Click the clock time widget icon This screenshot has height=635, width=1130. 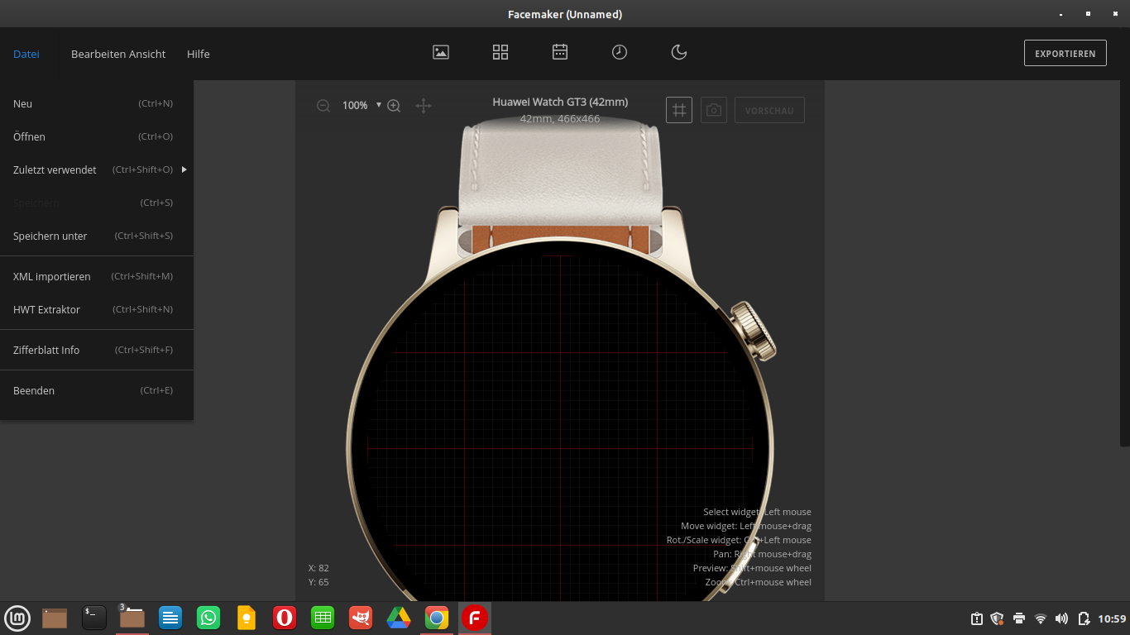[620, 52]
